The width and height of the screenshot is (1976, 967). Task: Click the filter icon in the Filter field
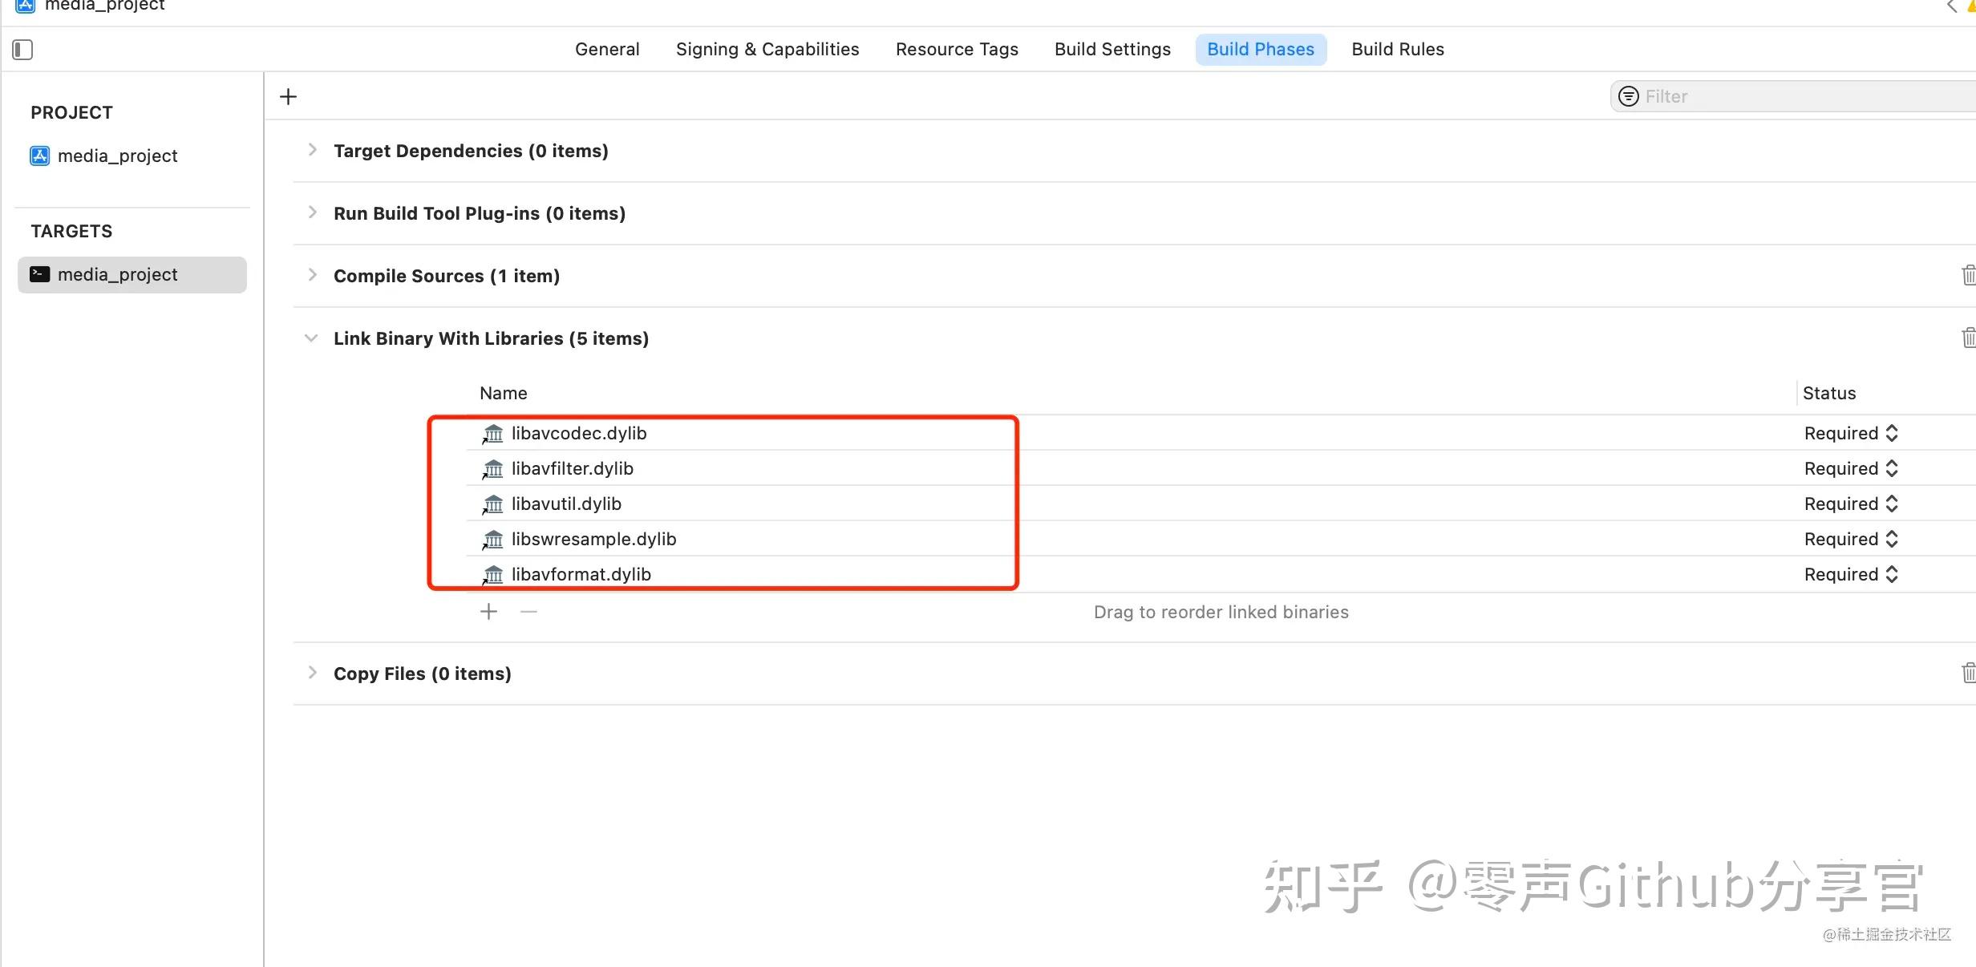1628,96
